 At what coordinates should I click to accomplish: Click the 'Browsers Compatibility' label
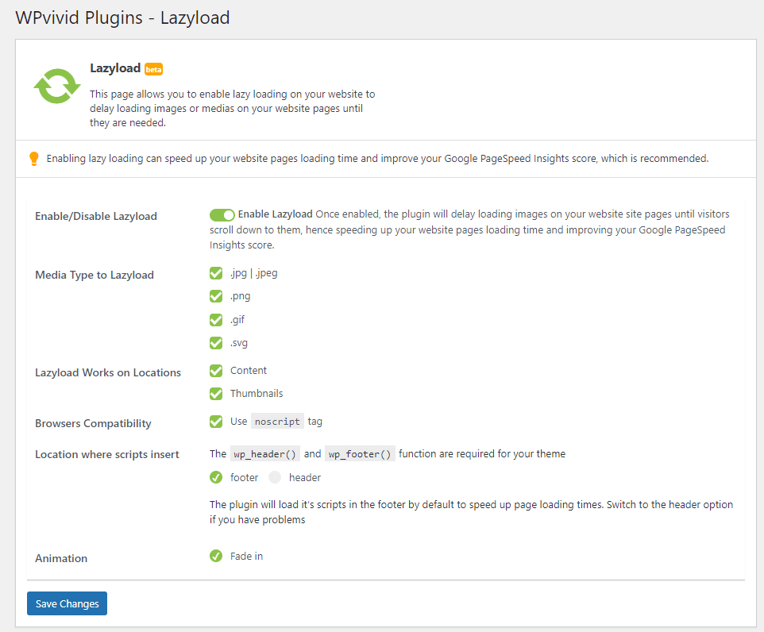[93, 423]
